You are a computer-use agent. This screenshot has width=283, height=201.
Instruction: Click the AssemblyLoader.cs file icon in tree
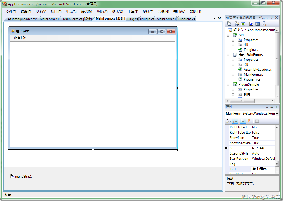240,70
